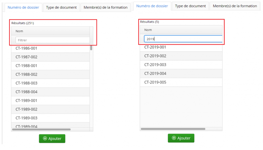Select the CT-2019-005 row
The width and height of the screenshot is (263, 150).
181,82
